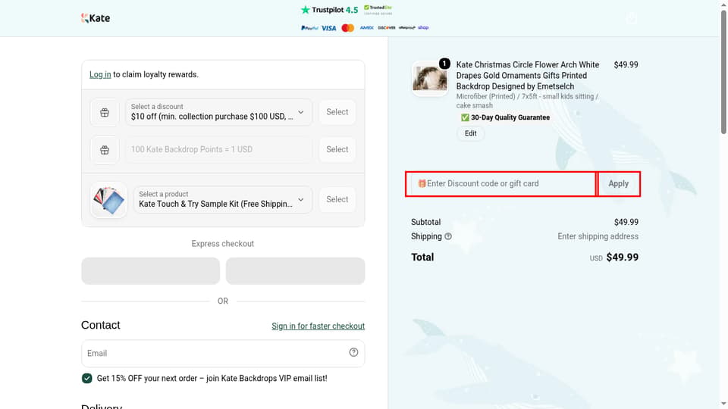Click the PayPal payment icon

[x=309, y=28]
